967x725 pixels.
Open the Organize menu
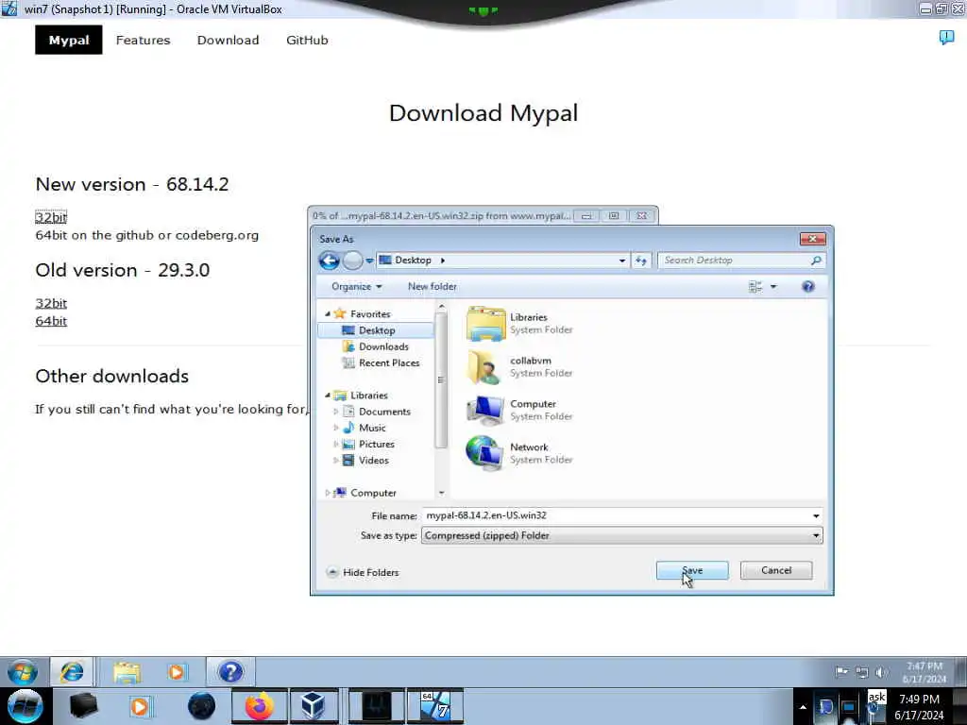pos(356,287)
